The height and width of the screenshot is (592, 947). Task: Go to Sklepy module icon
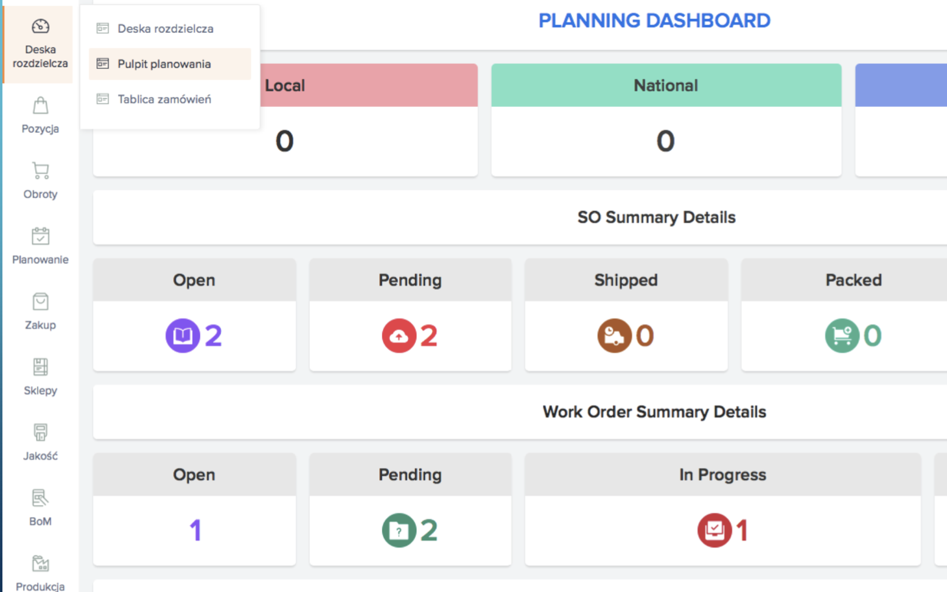click(x=40, y=367)
